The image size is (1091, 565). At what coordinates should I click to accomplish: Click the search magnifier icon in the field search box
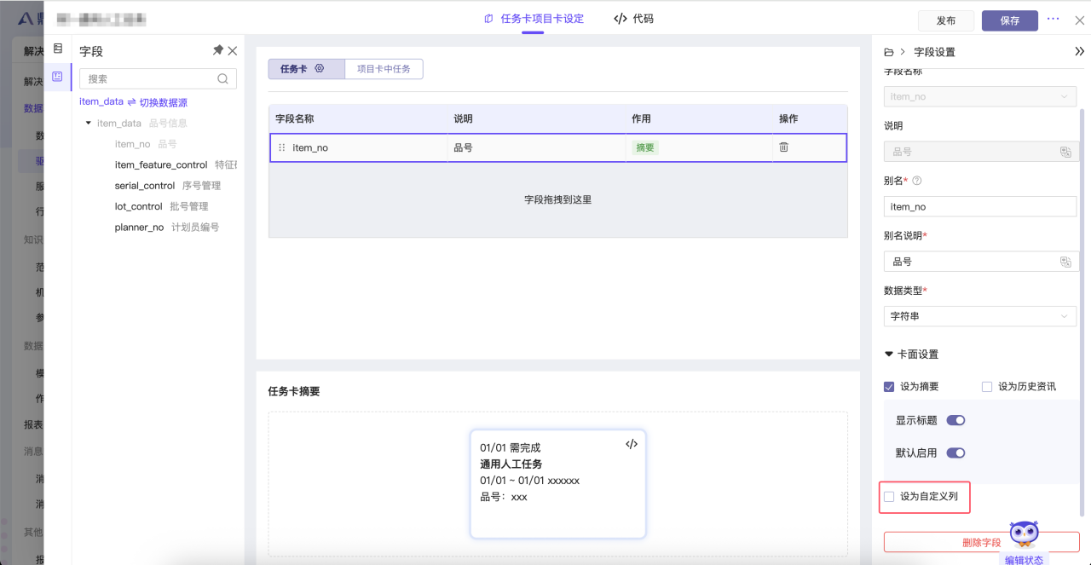[x=222, y=79]
